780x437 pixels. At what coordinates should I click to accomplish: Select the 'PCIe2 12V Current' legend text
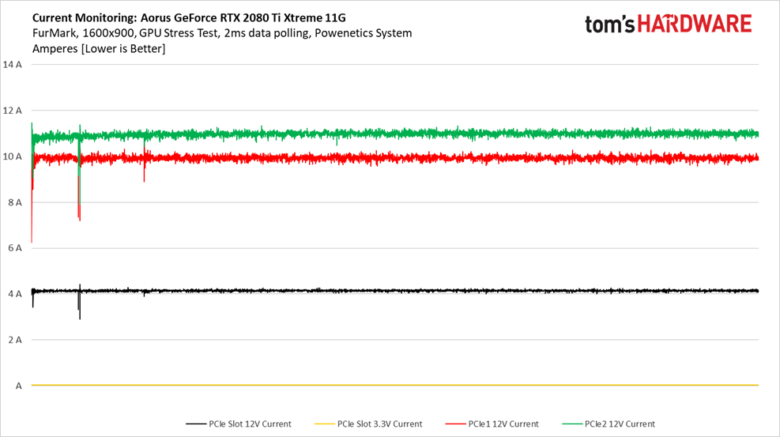pyautogui.click(x=620, y=424)
